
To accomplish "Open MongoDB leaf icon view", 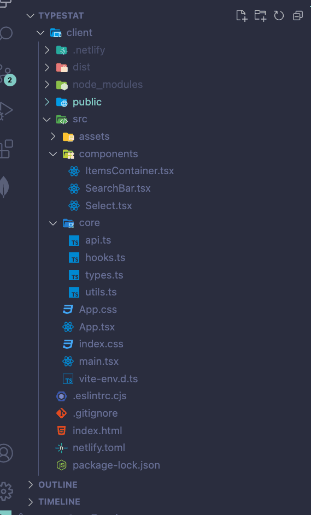I will [x=4, y=187].
